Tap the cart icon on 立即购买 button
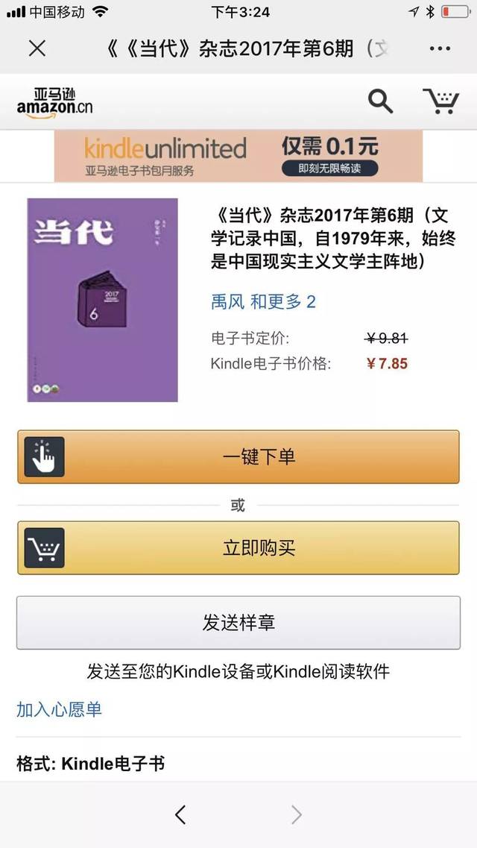Image resolution: width=477 pixels, height=848 pixels. [x=44, y=548]
